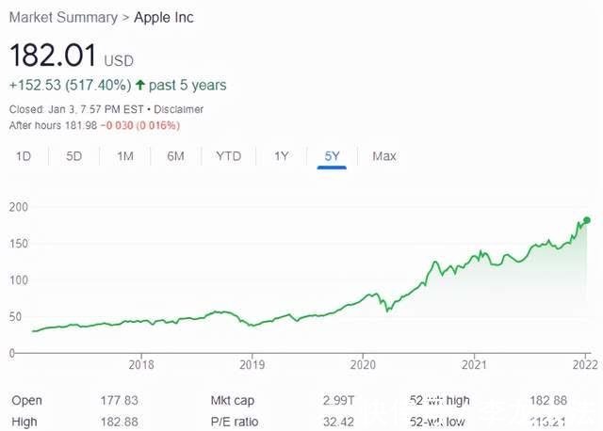Open the 1M chart range
603x431 pixels.
[125, 156]
